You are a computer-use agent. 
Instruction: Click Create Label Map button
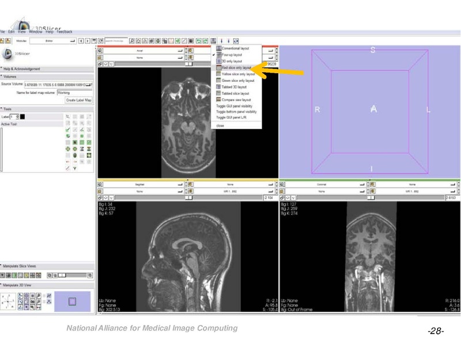tap(78, 100)
